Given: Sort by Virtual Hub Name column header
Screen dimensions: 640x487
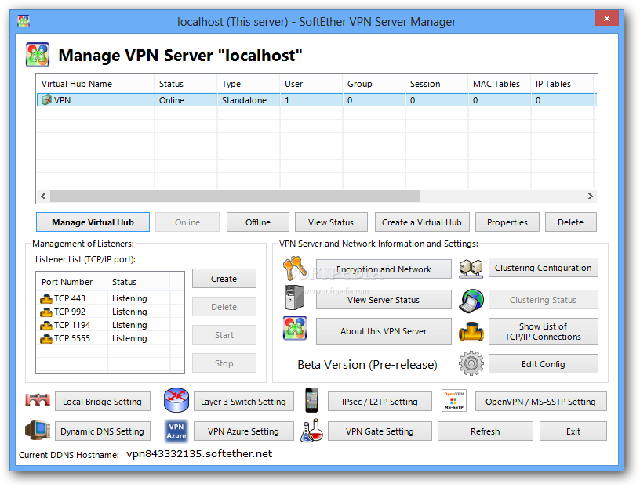Looking at the screenshot, I should tap(96, 84).
